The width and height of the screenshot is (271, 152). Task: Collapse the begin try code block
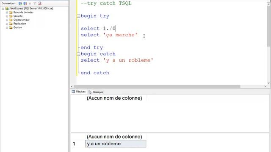click(78, 16)
